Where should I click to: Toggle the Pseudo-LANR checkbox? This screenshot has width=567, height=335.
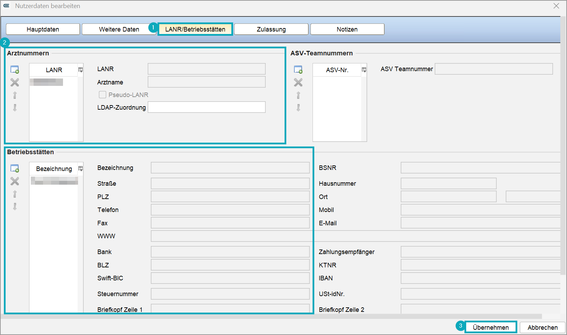[103, 95]
